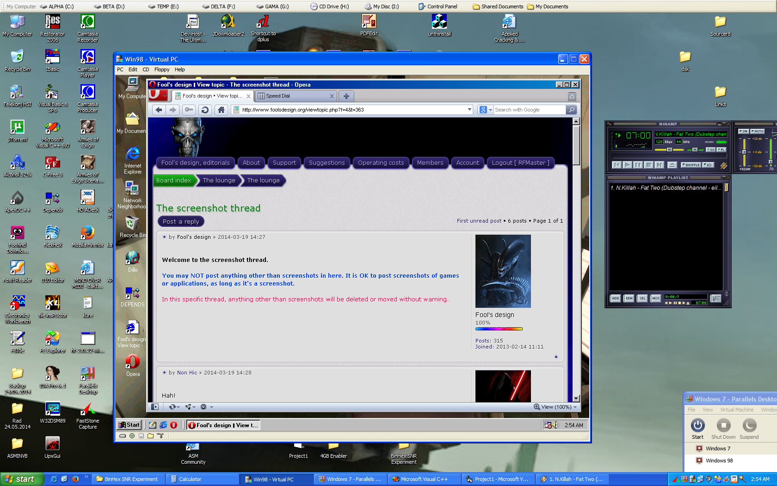Viewport: 777px width, 486px height.
Task: Click Winamp playlist LIST OPTS button
Action: (715, 298)
